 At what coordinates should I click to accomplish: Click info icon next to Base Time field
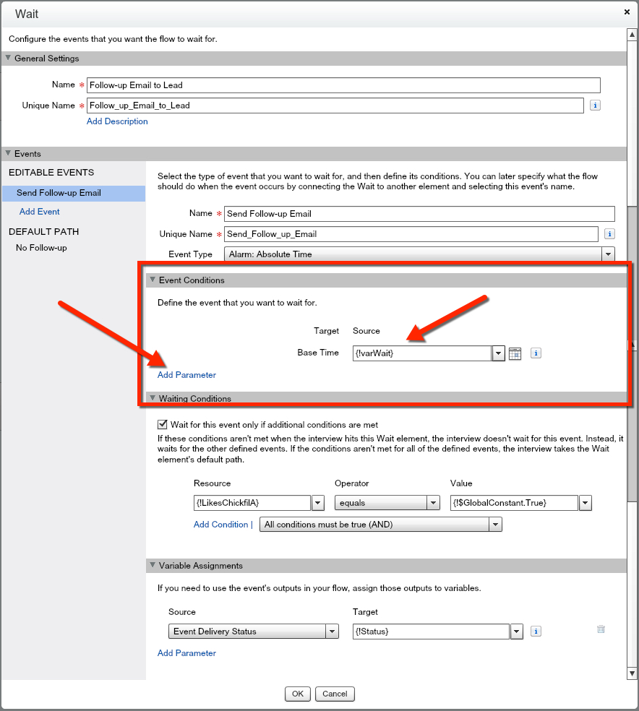coord(536,353)
